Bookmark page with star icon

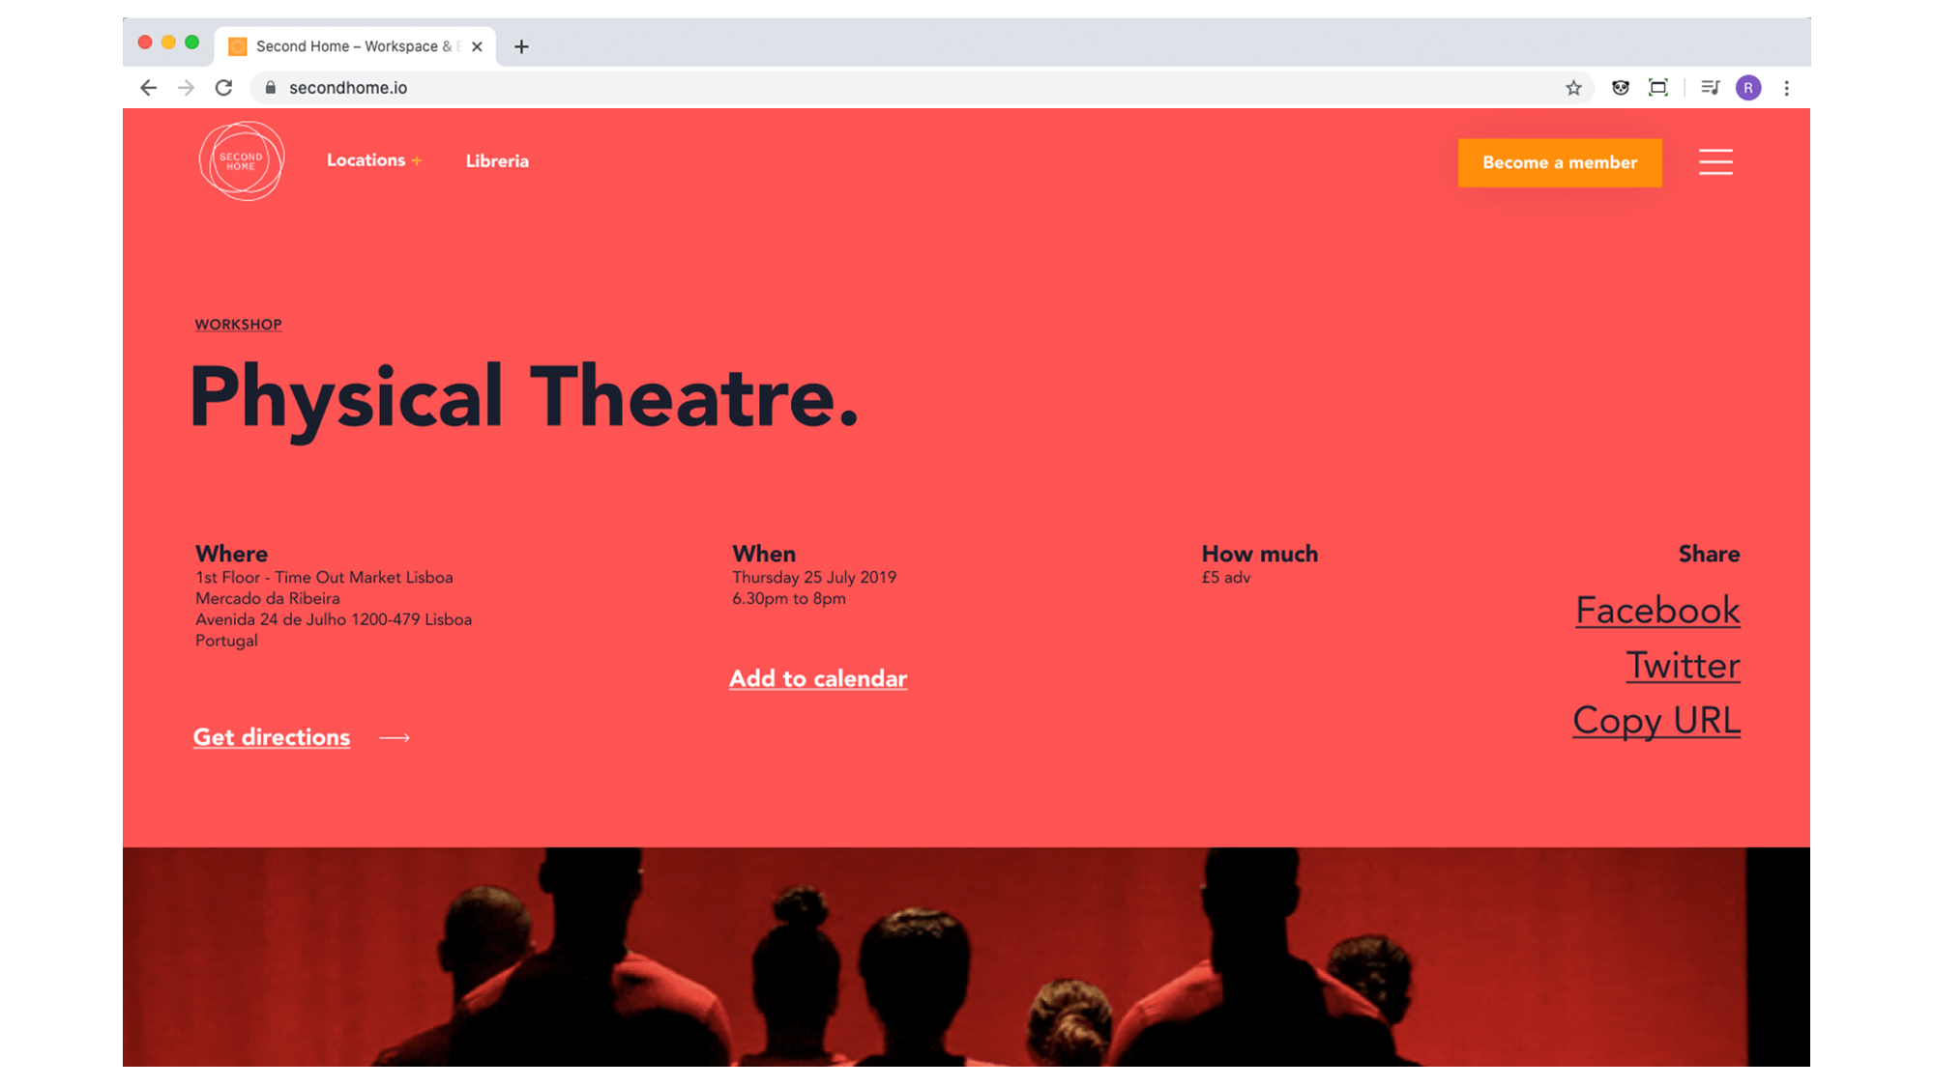coord(1573,88)
